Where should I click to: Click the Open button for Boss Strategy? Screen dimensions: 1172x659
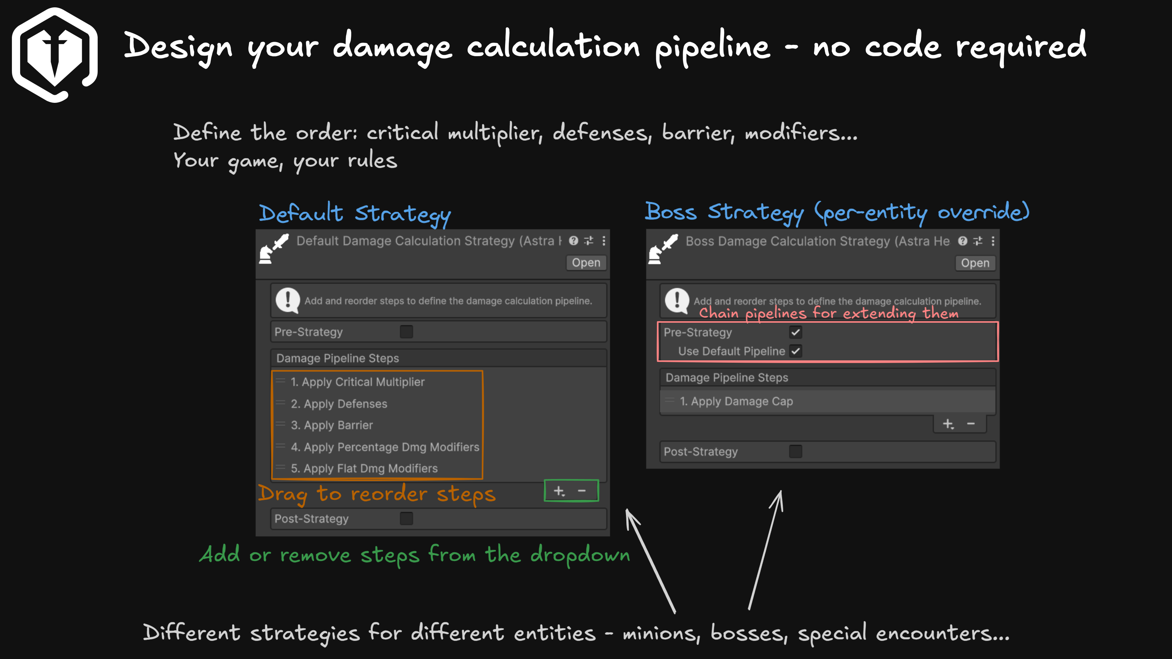pos(975,263)
